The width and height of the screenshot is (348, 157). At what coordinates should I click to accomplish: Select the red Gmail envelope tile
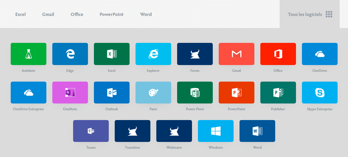237,54
